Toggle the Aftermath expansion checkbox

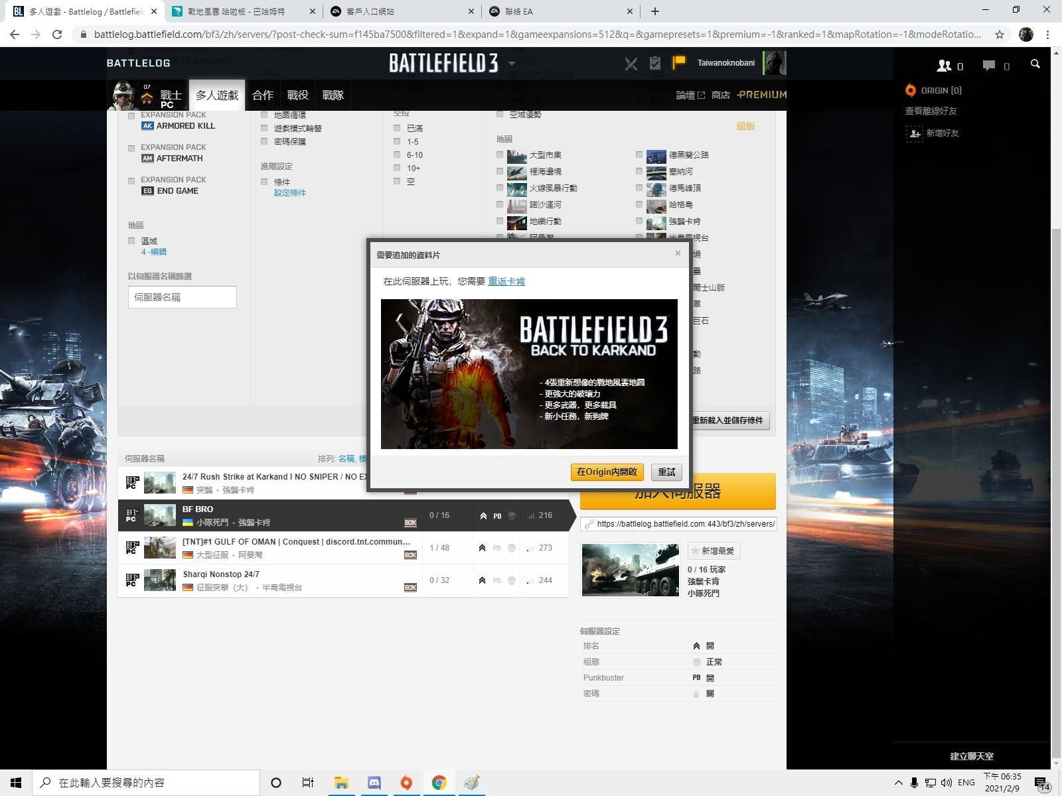tap(131, 149)
